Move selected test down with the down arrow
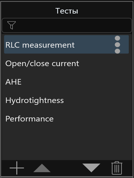134x178 pixels. coord(91,168)
